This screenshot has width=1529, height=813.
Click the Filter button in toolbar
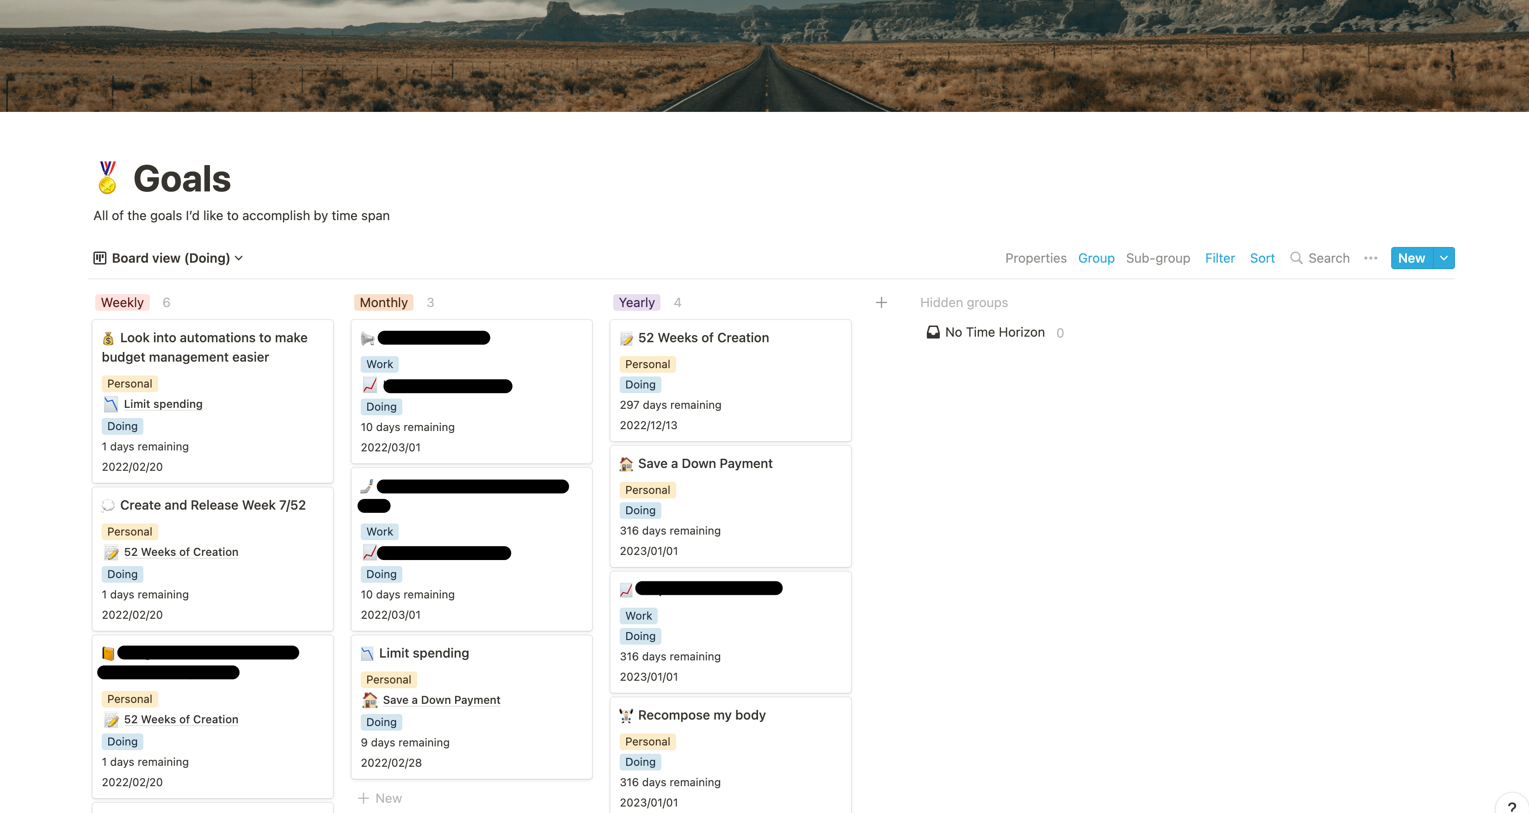pyautogui.click(x=1220, y=257)
